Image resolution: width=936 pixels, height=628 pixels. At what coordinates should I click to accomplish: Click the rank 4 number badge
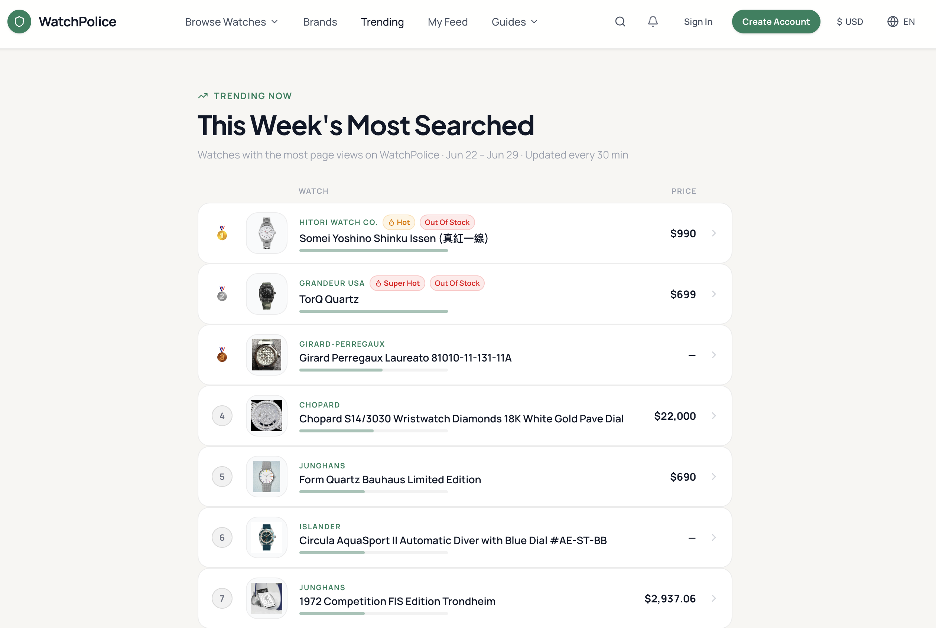point(222,416)
